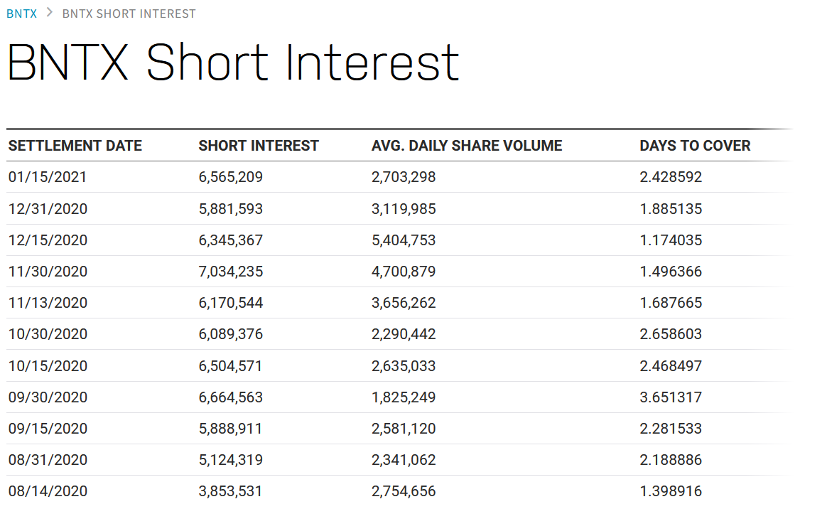Click days to cover value 1.496366
Image resolution: width=827 pixels, height=509 pixels.
[671, 272]
